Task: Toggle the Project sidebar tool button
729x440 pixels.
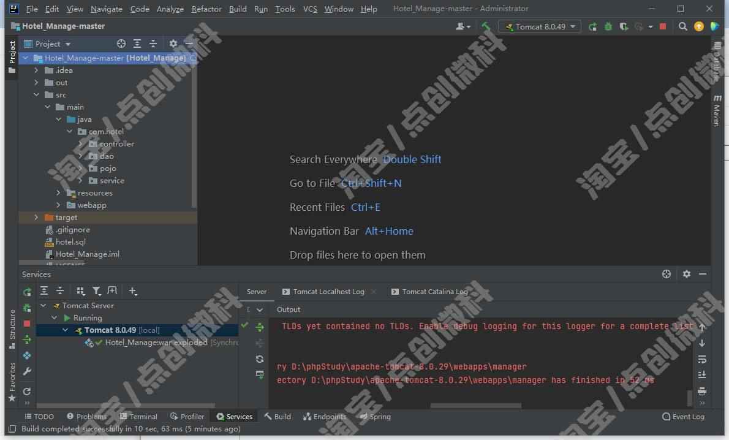Action: 12,57
